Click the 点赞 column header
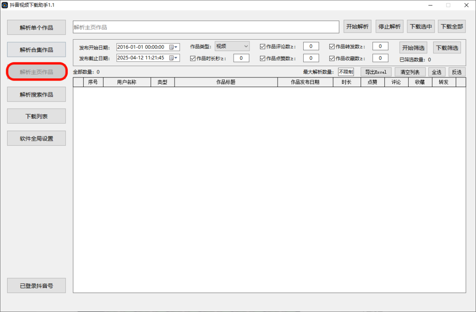This screenshot has height=312, width=476. click(372, 82)
